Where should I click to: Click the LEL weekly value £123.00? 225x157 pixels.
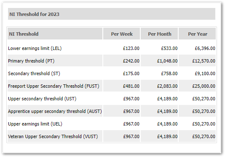pyautogui.click(x=131, y=48)
